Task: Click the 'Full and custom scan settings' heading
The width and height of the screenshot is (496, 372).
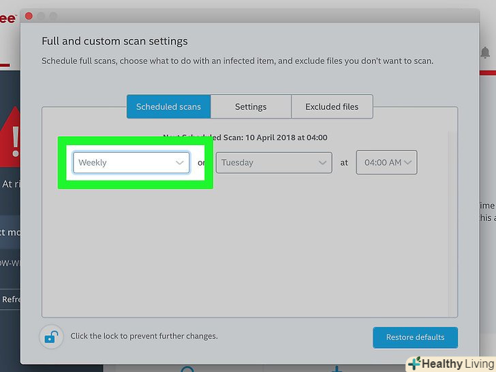Action: point(115,41)
